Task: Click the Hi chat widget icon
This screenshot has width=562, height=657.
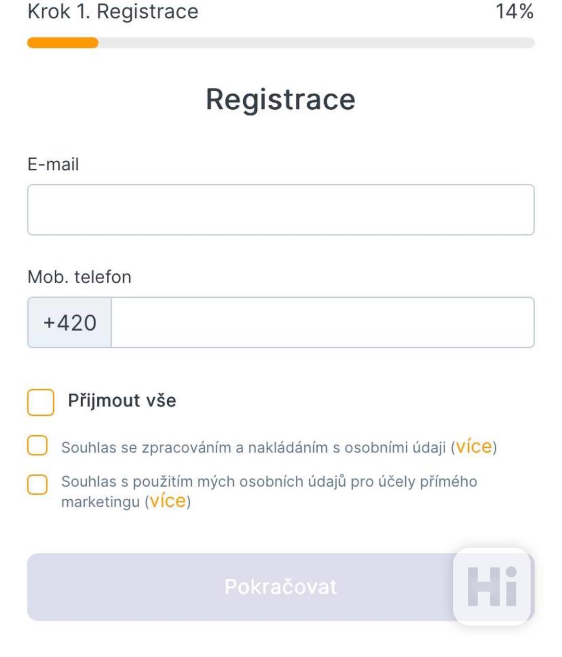Action: (492, 586)
